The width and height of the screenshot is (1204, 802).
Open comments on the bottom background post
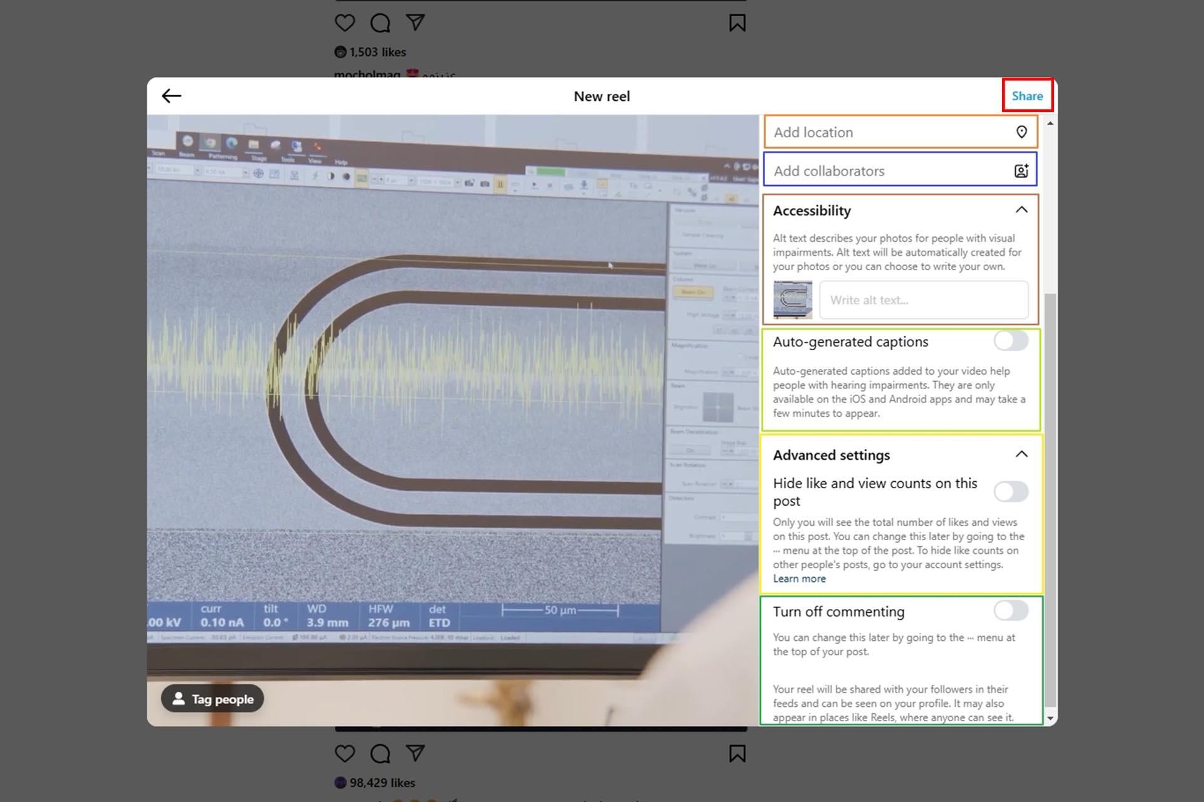click(380, 754)
